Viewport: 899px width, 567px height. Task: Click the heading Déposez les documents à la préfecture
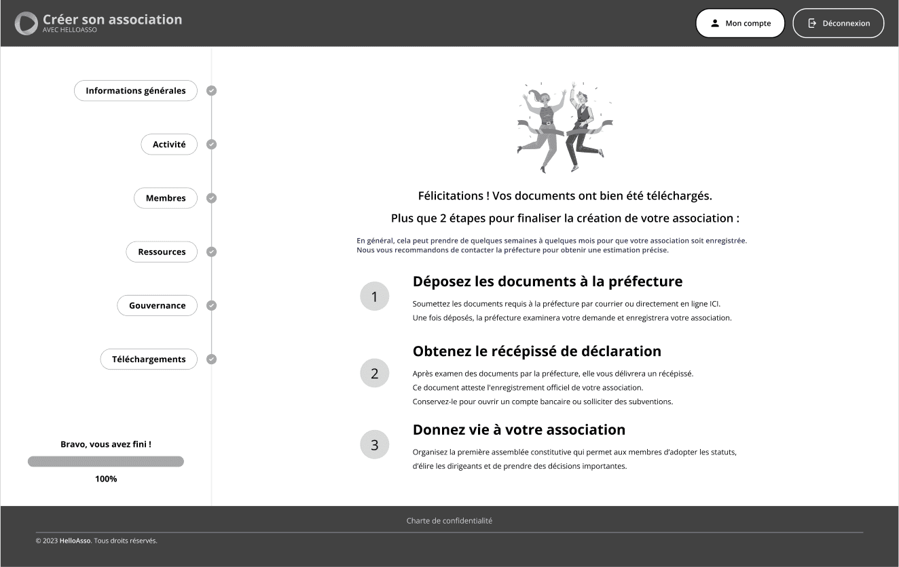pos(547,281)
